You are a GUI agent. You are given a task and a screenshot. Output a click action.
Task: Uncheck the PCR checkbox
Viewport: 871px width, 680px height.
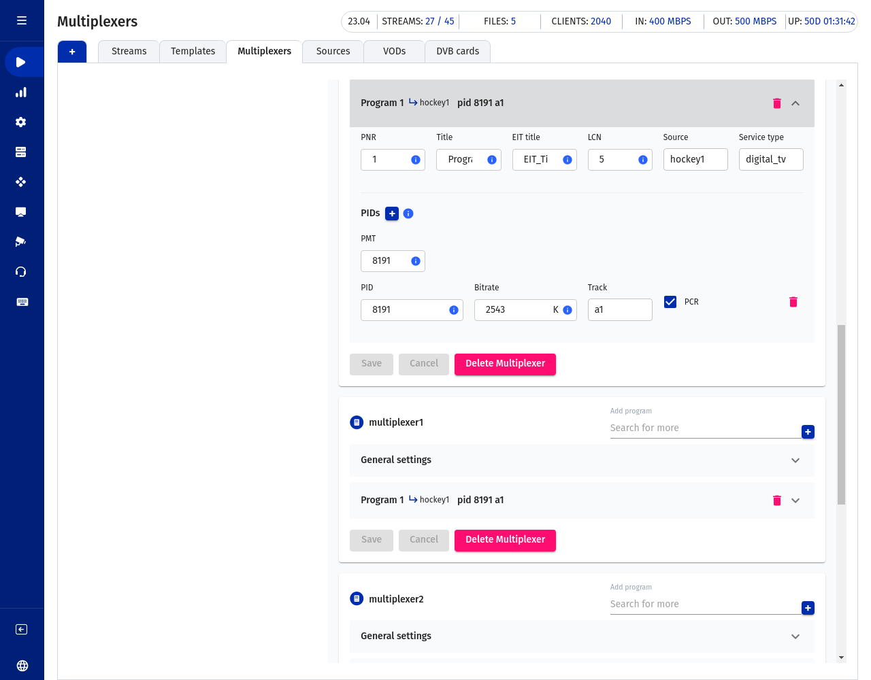point(670,302)
